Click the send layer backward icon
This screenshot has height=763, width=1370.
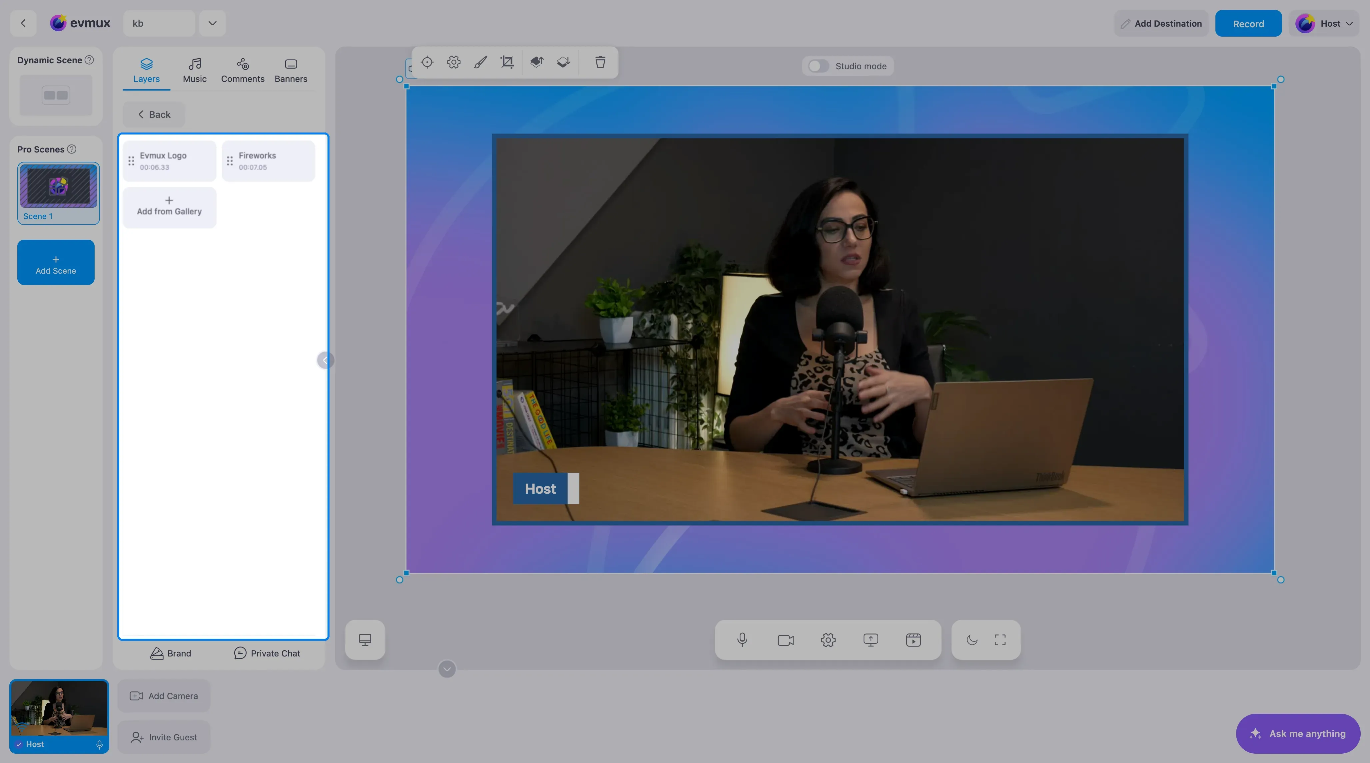click(x=564, y=62)
